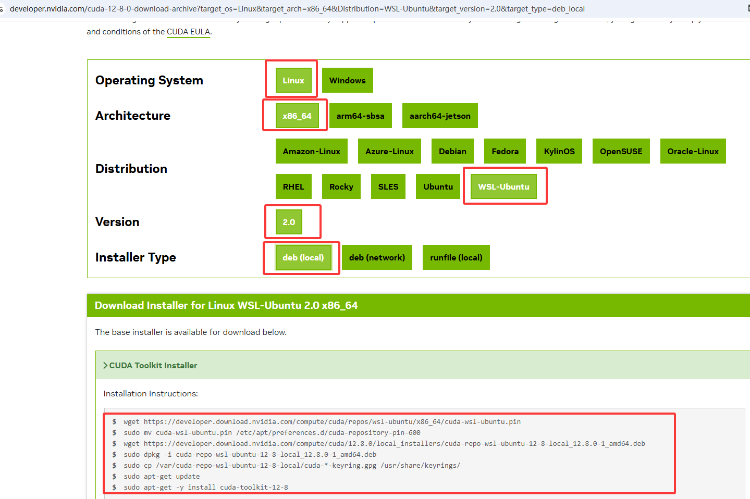Viewport: 750px width, 499px height.
Task: Pick the Rocky distribution button
Action: pyautogui.click(x=341, y=186)
